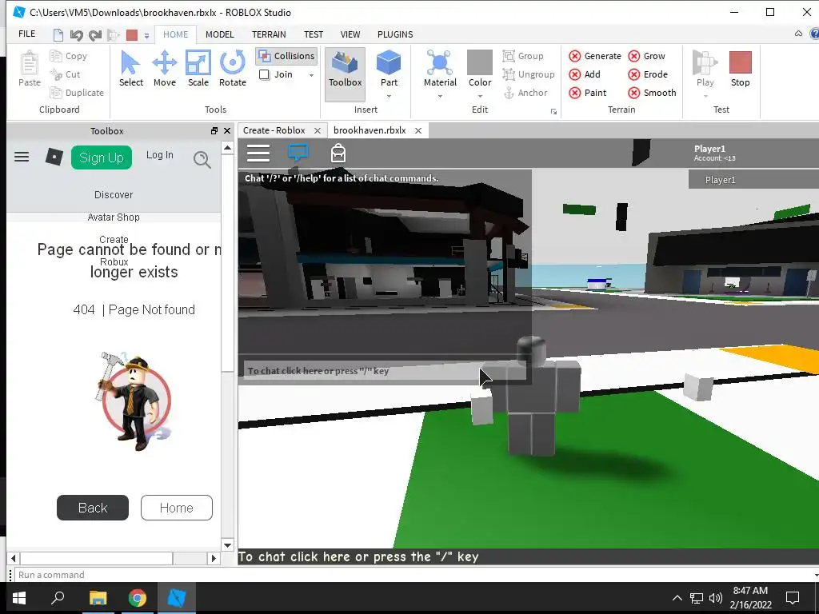Click the Redo arrow in quick access bar
This screenshot has width=819, height=614.
coord(95,35)
